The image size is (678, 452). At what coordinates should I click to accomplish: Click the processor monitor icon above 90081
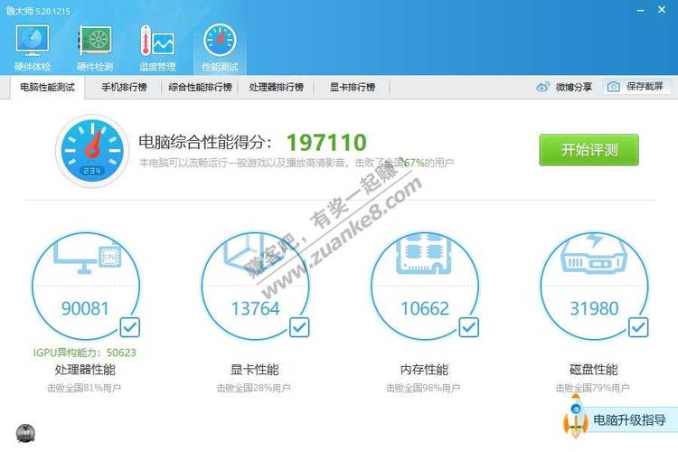(x=88, y=255)
